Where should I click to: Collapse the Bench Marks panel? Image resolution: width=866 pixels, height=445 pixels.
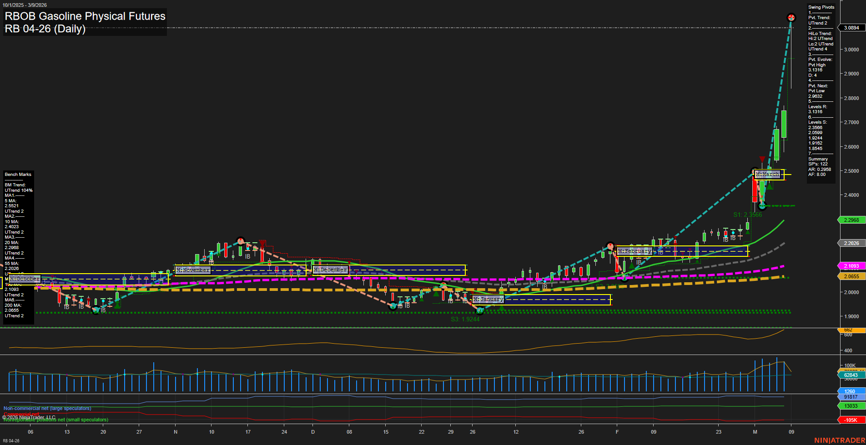(x=17, y=174)
